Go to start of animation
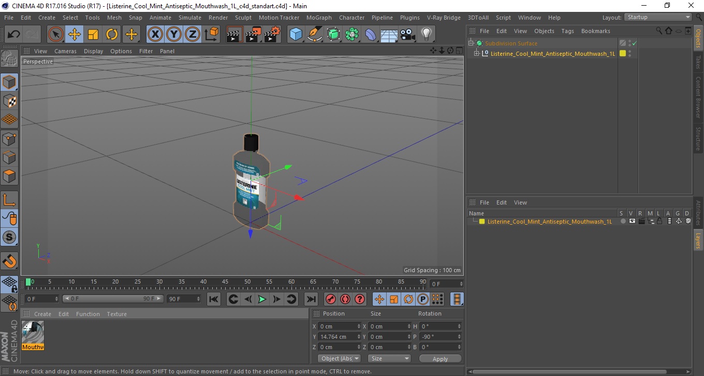Viewport: 704px width, 376px height. point(214,299)
